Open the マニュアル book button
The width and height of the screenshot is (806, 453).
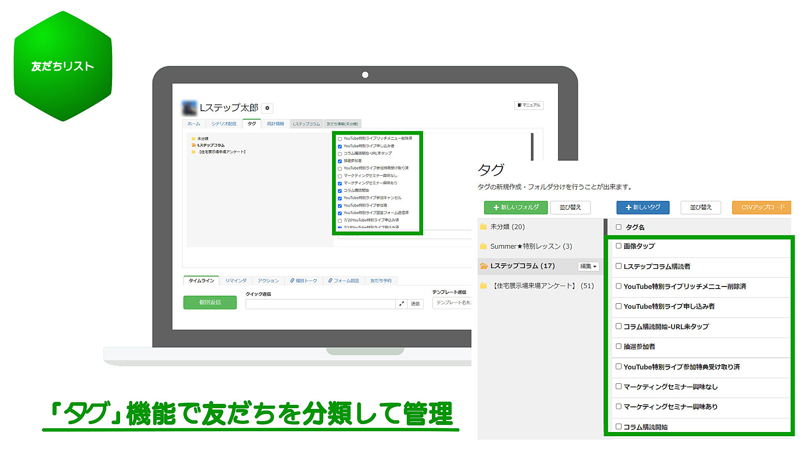tap(529, 105)
